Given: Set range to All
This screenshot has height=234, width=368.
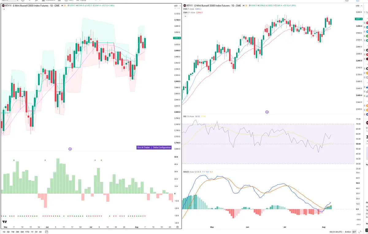Looking at the screenshot, I should (40, 232).
